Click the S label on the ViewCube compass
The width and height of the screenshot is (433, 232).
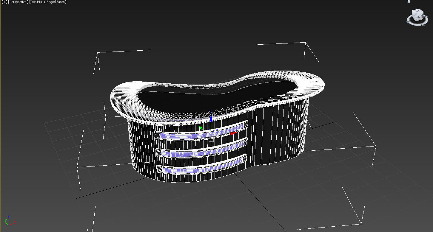pyautogui.click(x=423, y=25)
